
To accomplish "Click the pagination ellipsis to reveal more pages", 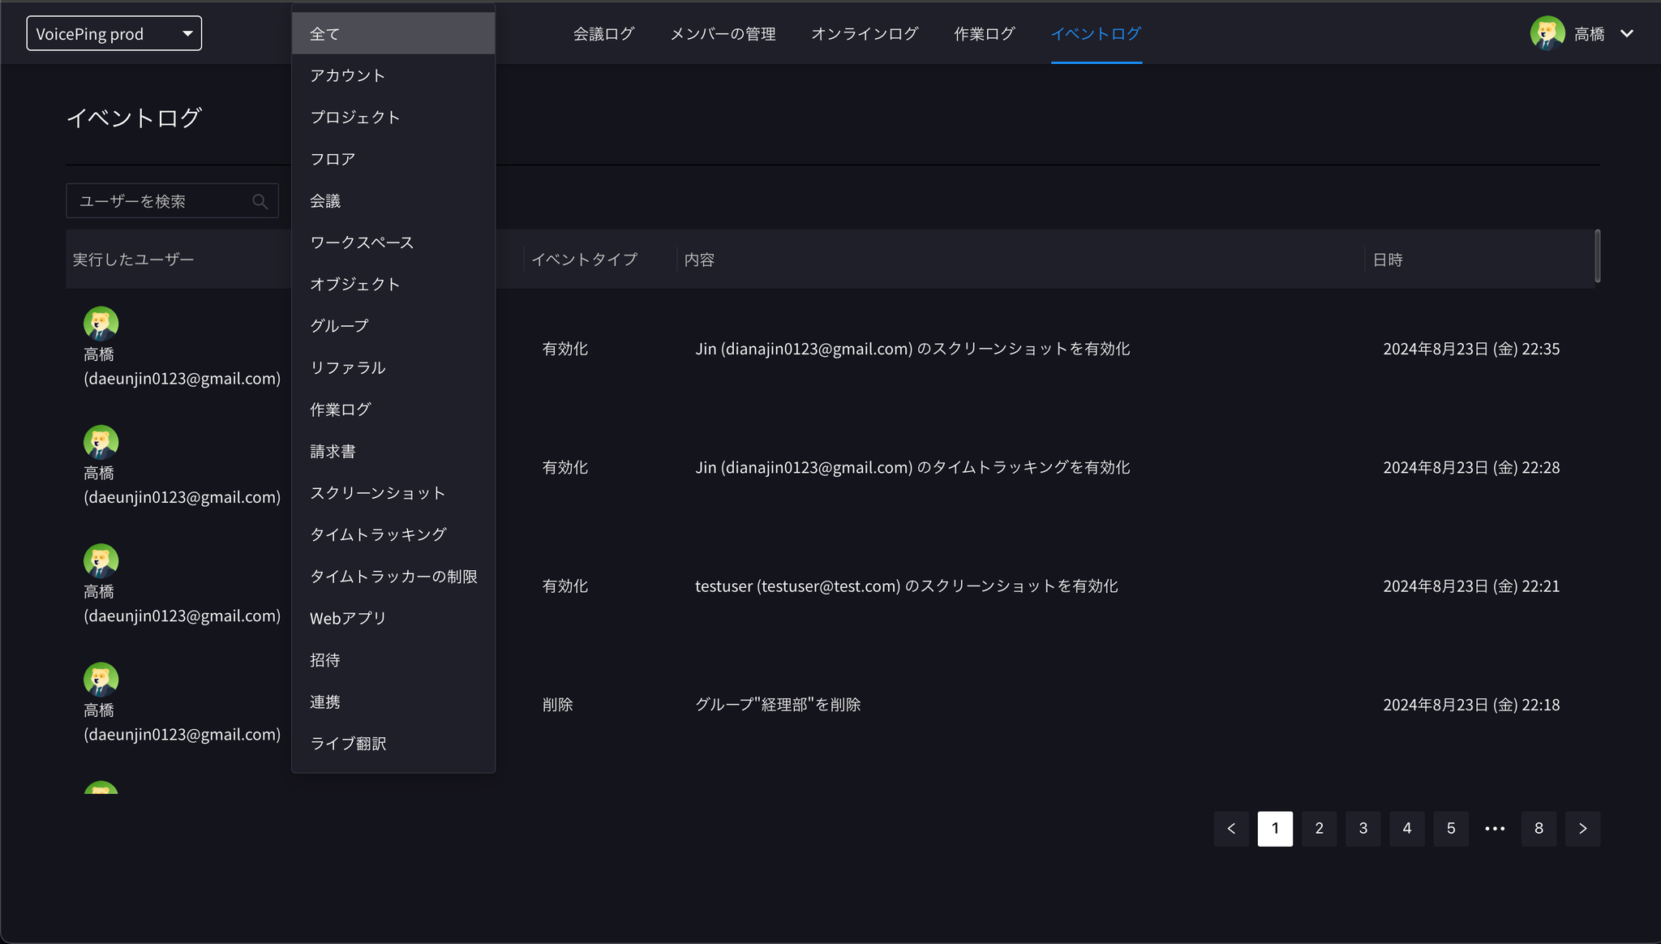I will (x=1495, y=828).
